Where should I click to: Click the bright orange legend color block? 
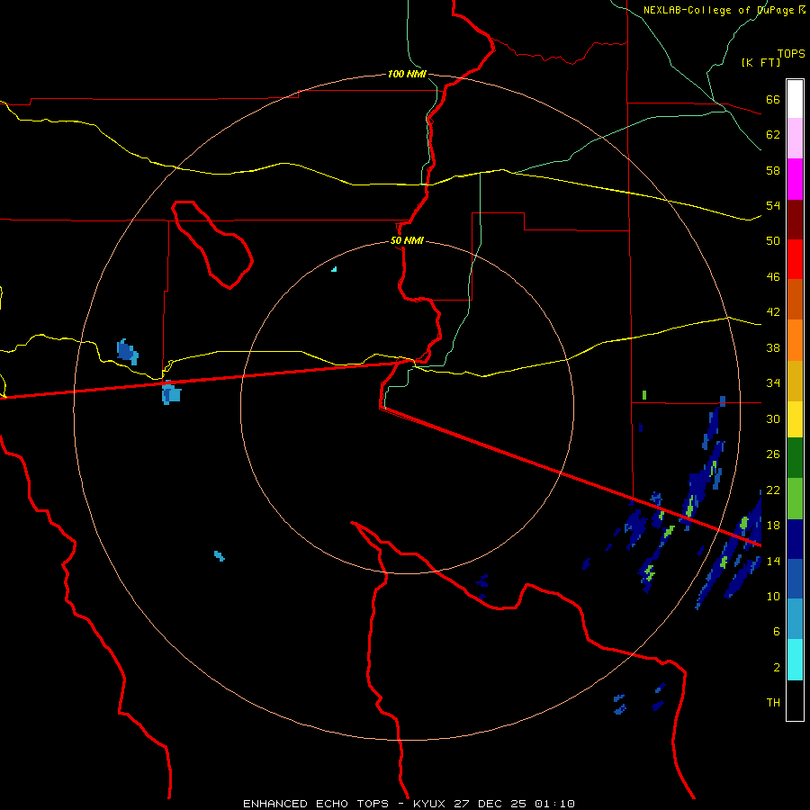pyautogui.click(x=795, y=340)
